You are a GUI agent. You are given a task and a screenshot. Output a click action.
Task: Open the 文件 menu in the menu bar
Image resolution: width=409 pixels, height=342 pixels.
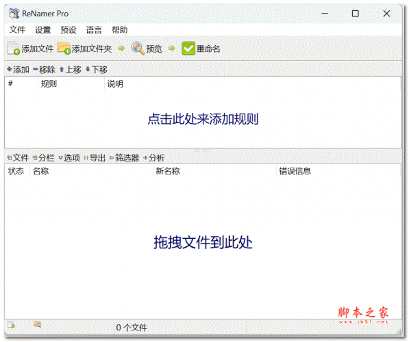click(17, 30)
